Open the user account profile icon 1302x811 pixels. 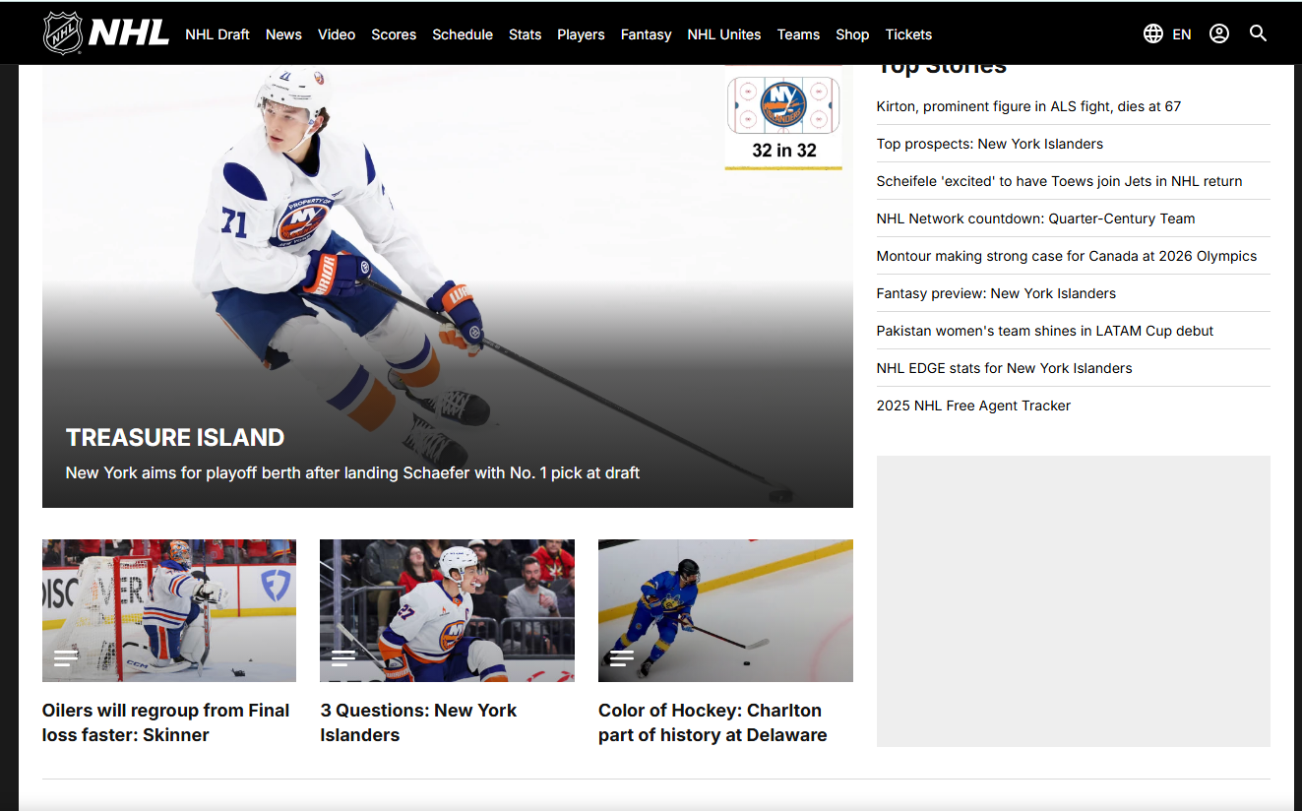pos(1219,33)
